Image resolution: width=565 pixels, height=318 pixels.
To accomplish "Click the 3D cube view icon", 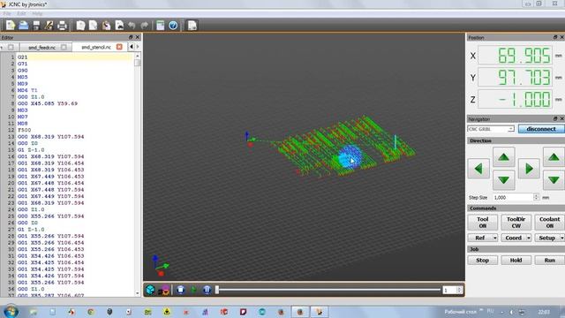I will [150, 290].
